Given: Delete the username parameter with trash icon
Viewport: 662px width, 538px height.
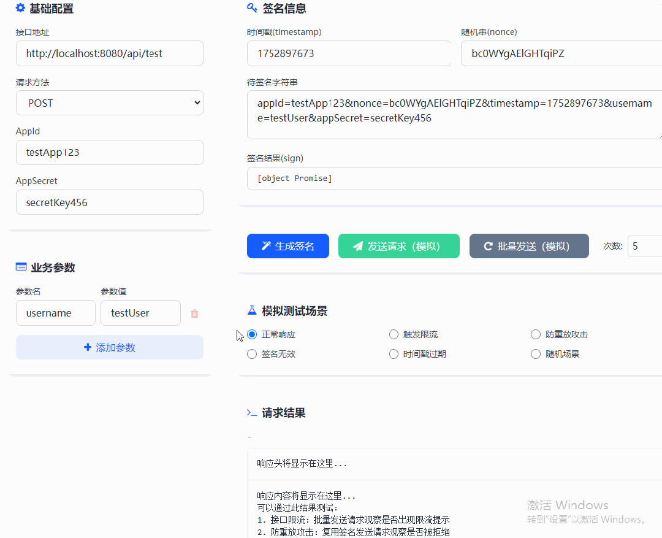Looking at the screenshot, I should 195,313.
